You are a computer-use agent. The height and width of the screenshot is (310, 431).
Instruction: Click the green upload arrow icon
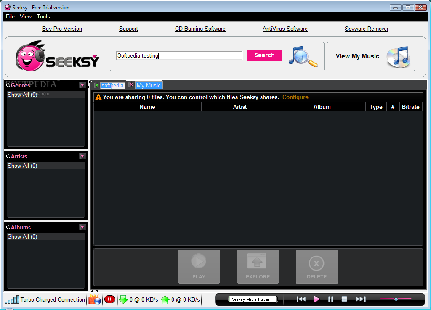(165, 299)
